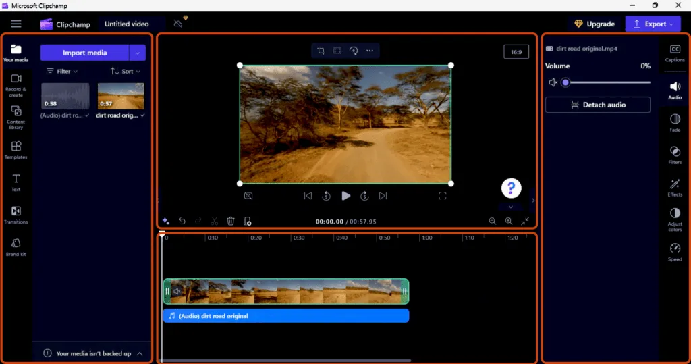Skip to end of video

(383, 196)
